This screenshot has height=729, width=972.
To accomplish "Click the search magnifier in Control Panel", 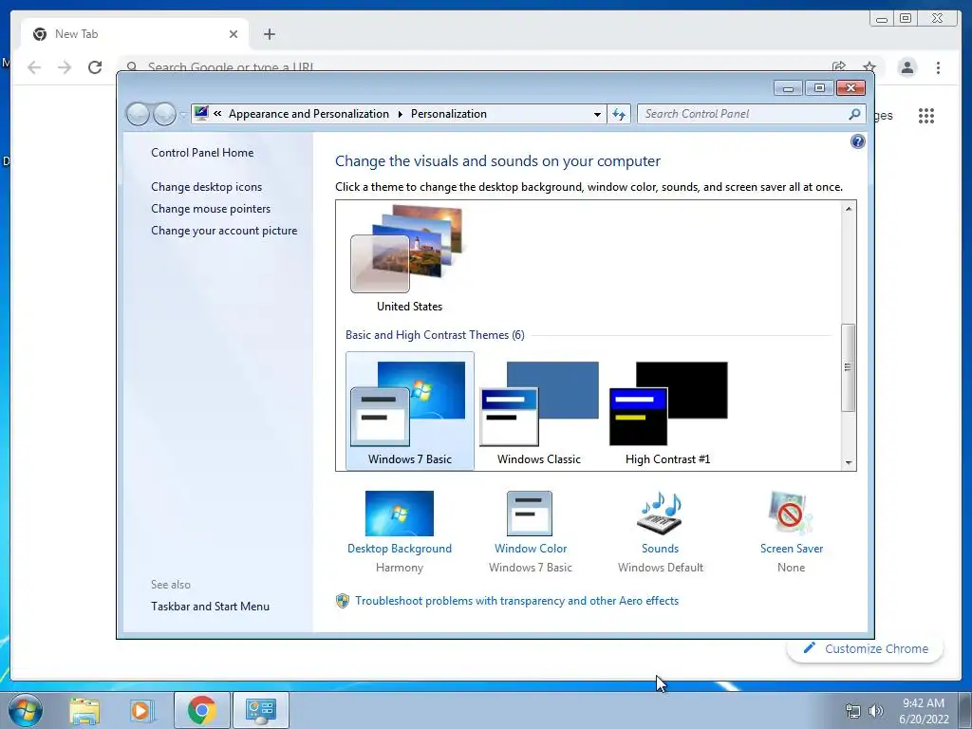I will [854, 114].
